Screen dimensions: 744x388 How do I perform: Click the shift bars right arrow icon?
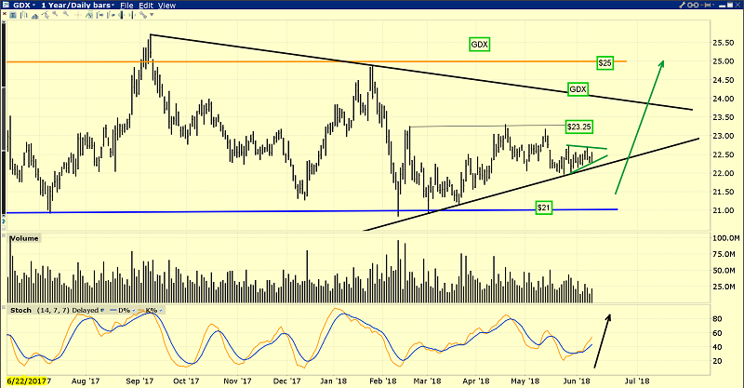pos(100,15)
